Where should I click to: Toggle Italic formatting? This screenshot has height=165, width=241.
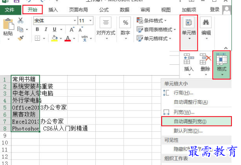pos(46,29)
